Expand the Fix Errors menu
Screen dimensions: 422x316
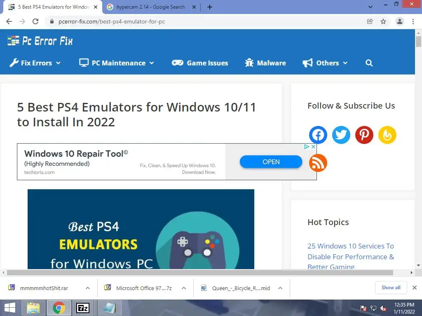35,63
